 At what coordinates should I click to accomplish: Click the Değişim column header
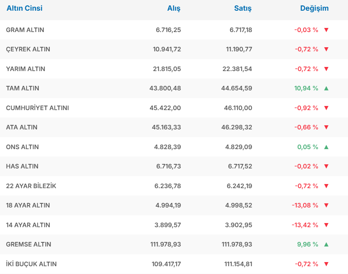314,8
